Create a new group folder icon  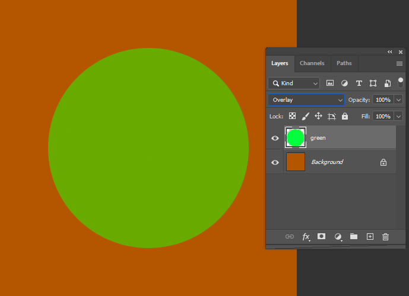click(x=354, y=236)
